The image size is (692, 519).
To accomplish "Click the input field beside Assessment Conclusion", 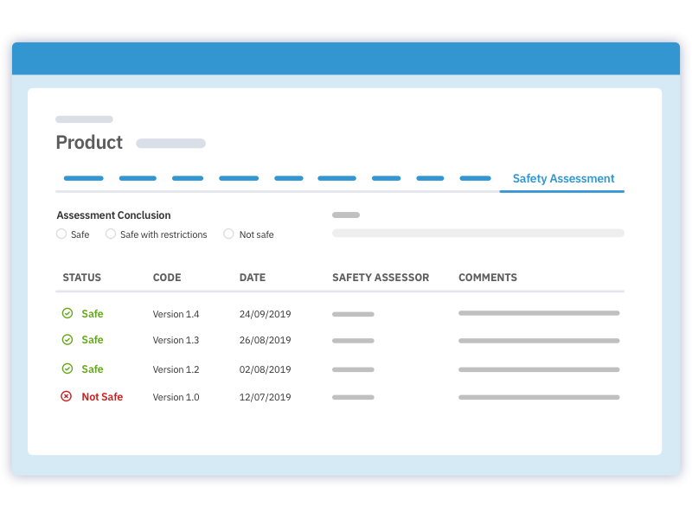I will click(x=477, y=233).
